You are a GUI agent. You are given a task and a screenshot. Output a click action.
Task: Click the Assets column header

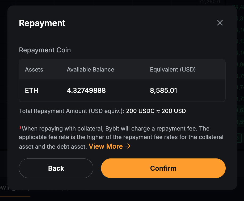(34, 70)
